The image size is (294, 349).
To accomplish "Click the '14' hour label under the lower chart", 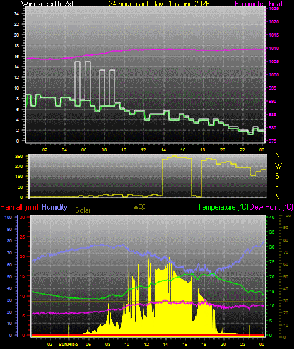I will 165,344.
